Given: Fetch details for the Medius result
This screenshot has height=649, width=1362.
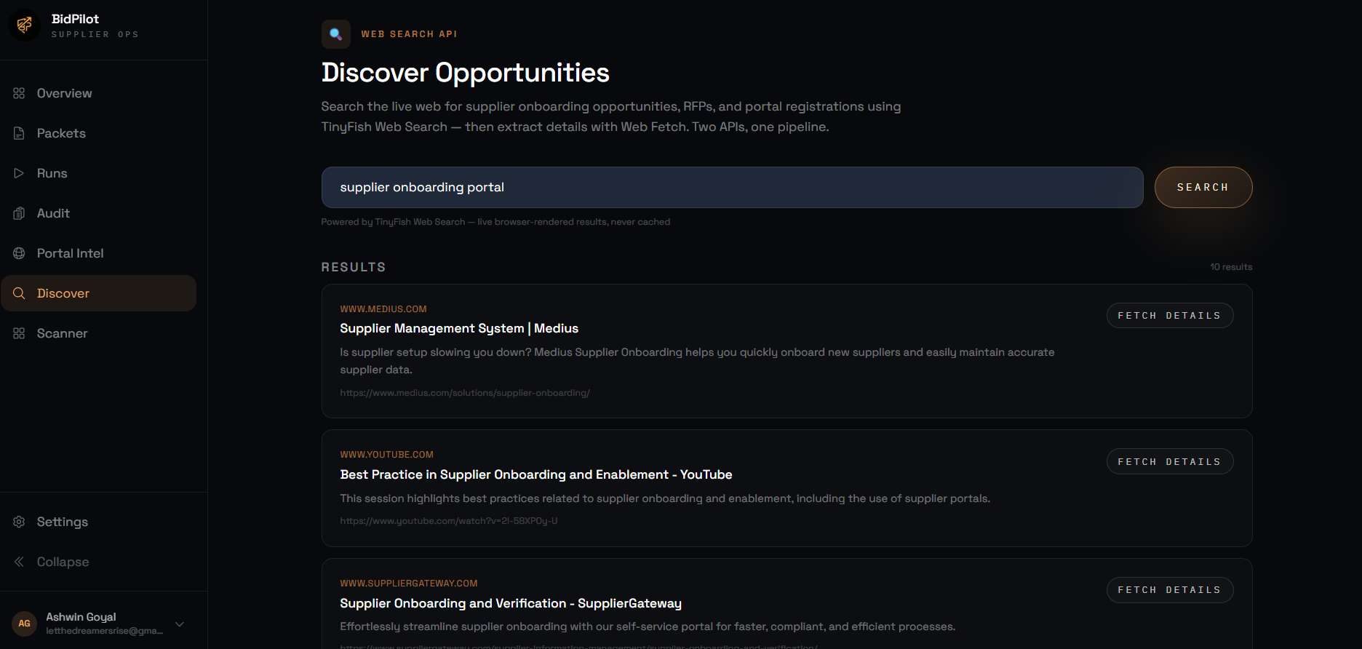Looking at the screenshot, I should [1169, 315].
